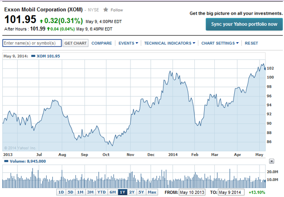Click the TO date field
The height and width of the screenshot is (197, 284).
[231, 192]
